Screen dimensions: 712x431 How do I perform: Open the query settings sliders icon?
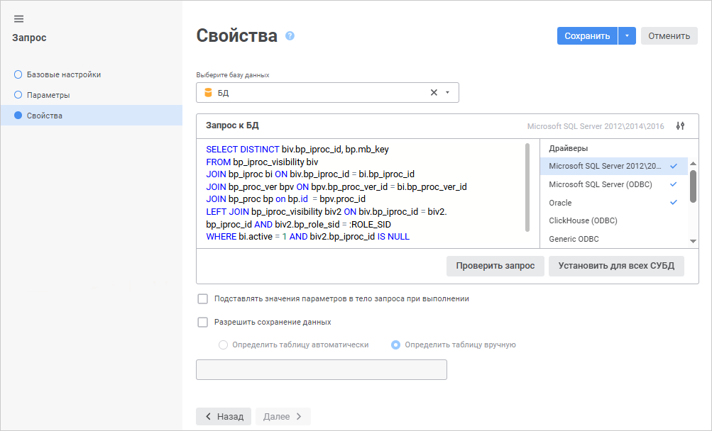pos(681,126)
